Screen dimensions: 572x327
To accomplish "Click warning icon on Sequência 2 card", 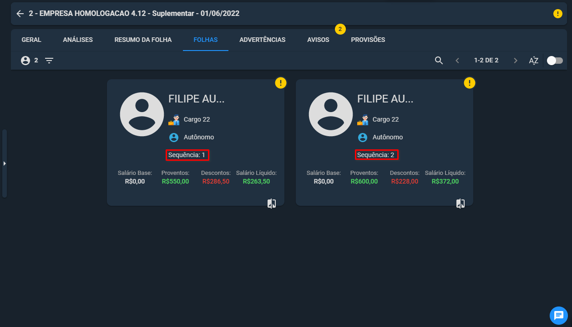I will coord(470,83).
